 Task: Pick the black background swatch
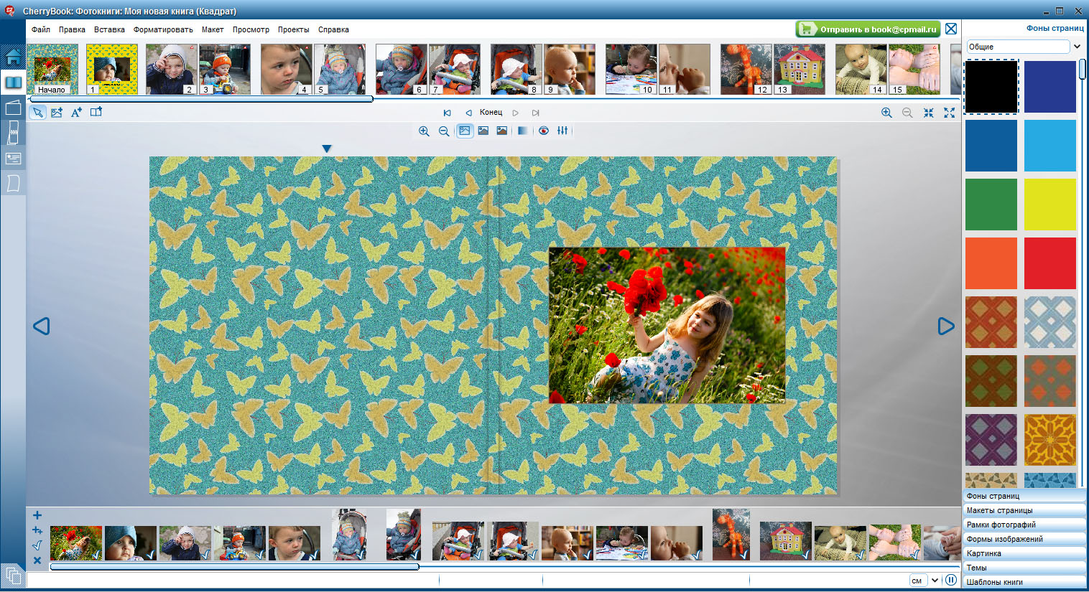pyautogui.click(x=991, y=87)
